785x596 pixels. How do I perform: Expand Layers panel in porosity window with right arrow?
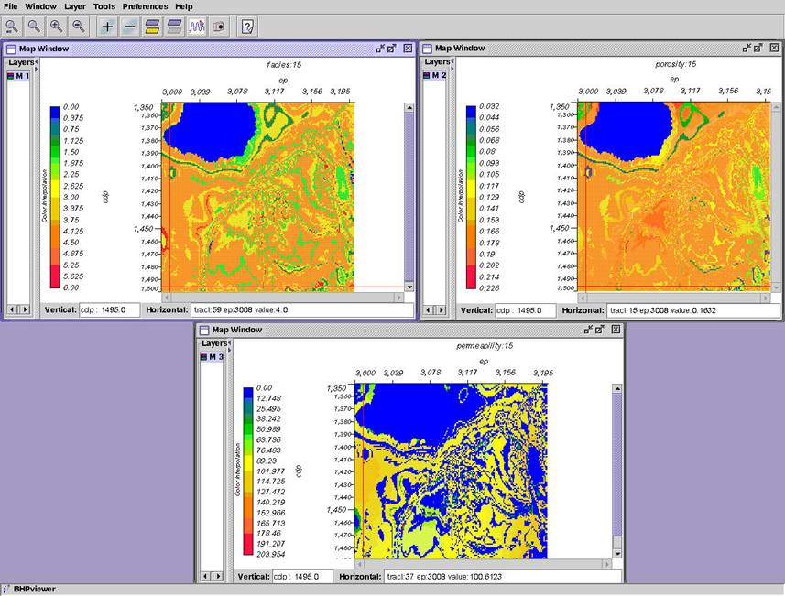tap(452, 68)
